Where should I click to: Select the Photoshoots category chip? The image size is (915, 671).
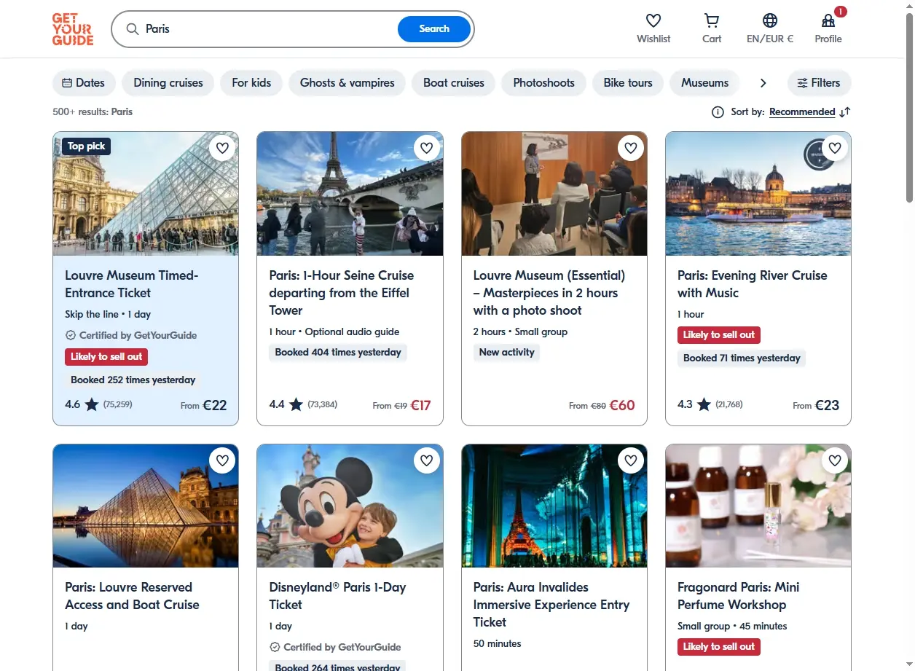point(544,83)
